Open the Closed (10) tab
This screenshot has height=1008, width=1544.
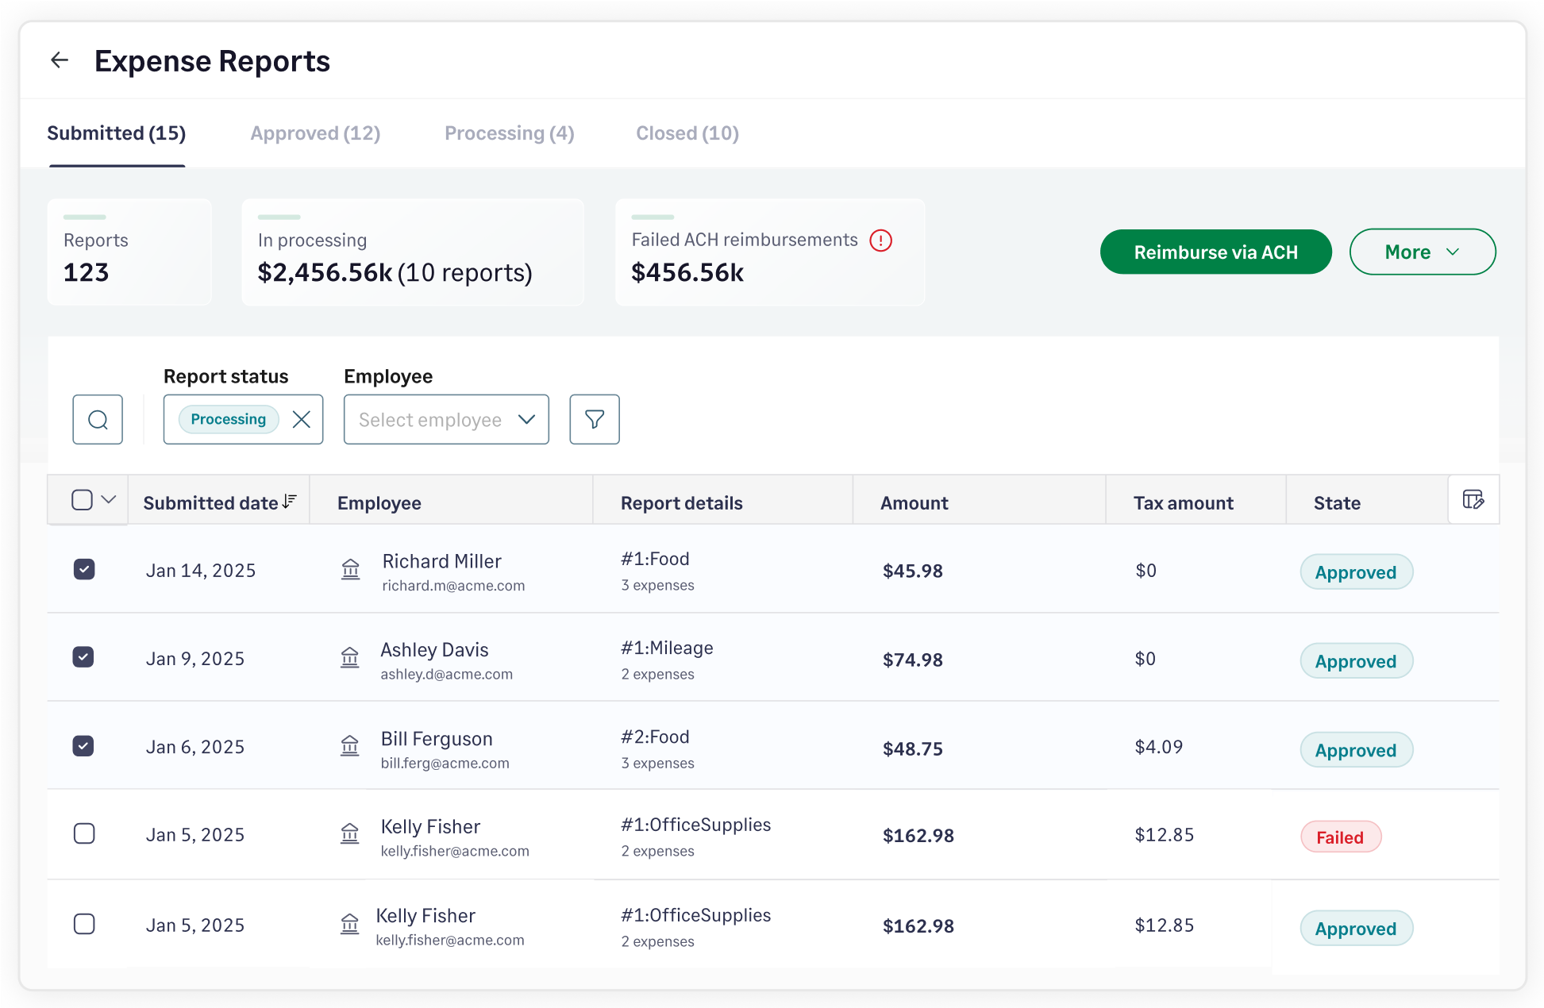pos(687,133)
